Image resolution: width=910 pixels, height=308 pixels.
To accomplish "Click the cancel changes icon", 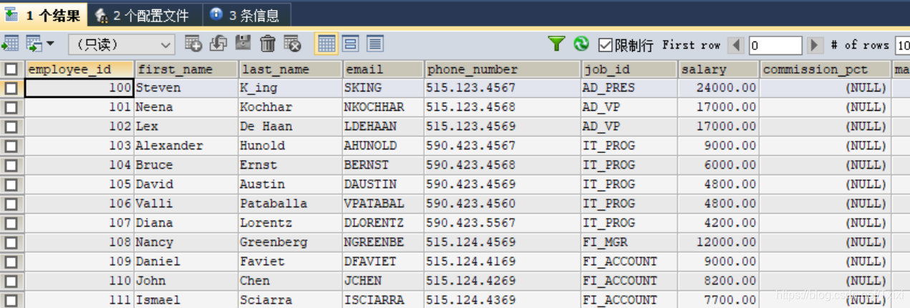I will (x=292, y=44).
